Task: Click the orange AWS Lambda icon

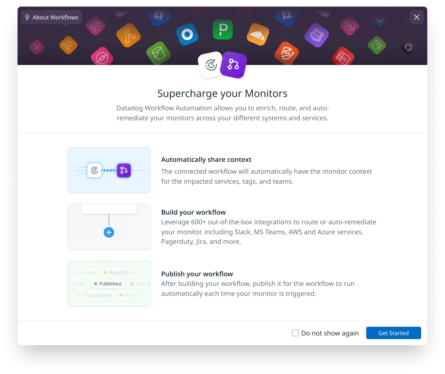Action: tap(128, 35)
